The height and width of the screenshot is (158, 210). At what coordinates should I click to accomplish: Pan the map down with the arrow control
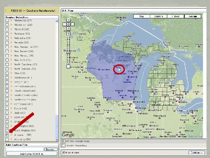(x=68, y=28)
